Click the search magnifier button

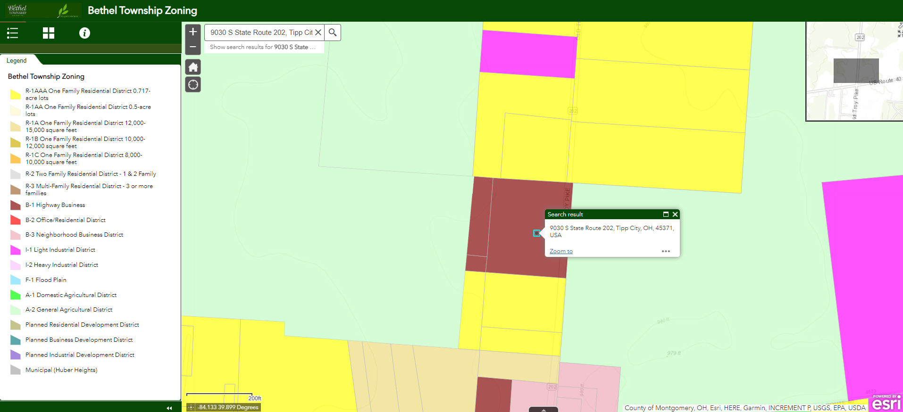click(333, 33)
